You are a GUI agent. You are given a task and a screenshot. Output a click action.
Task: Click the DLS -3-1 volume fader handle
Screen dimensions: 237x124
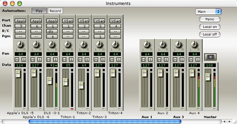click(50, 81)
